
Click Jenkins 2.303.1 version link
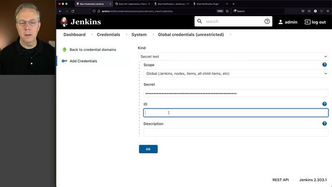coord(313,180)
